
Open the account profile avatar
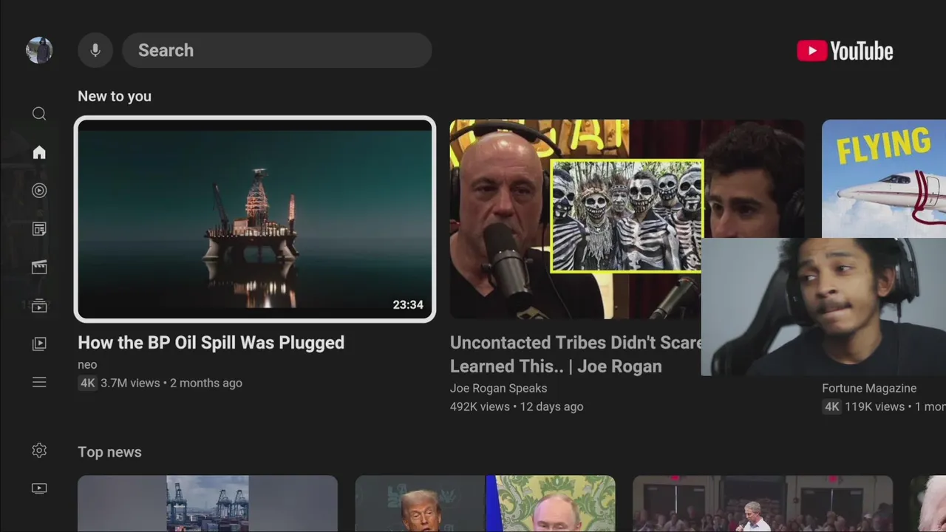(39, 50)
